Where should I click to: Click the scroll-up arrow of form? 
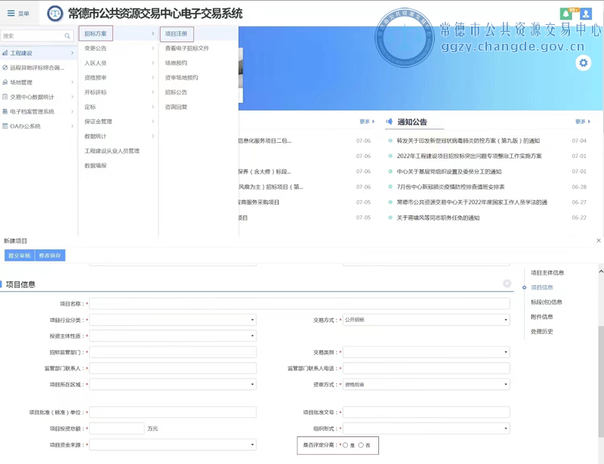click(601, 271)
